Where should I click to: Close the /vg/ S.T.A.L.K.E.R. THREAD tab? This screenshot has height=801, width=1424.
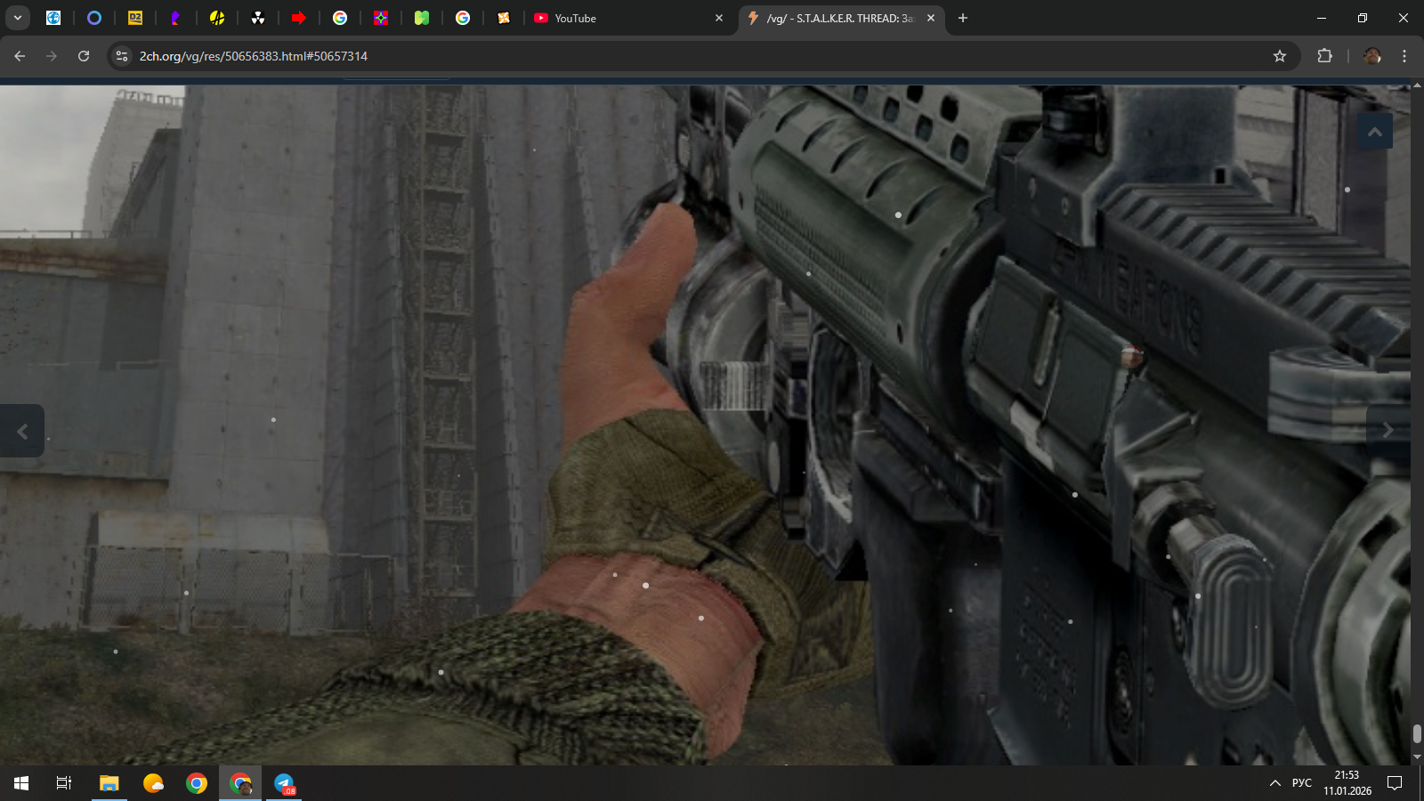coord(931,18)
